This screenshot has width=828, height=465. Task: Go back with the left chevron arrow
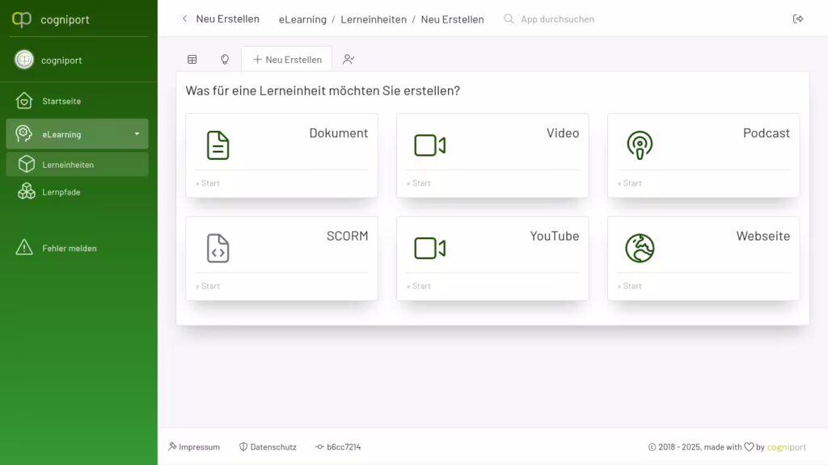pos(184,19)
